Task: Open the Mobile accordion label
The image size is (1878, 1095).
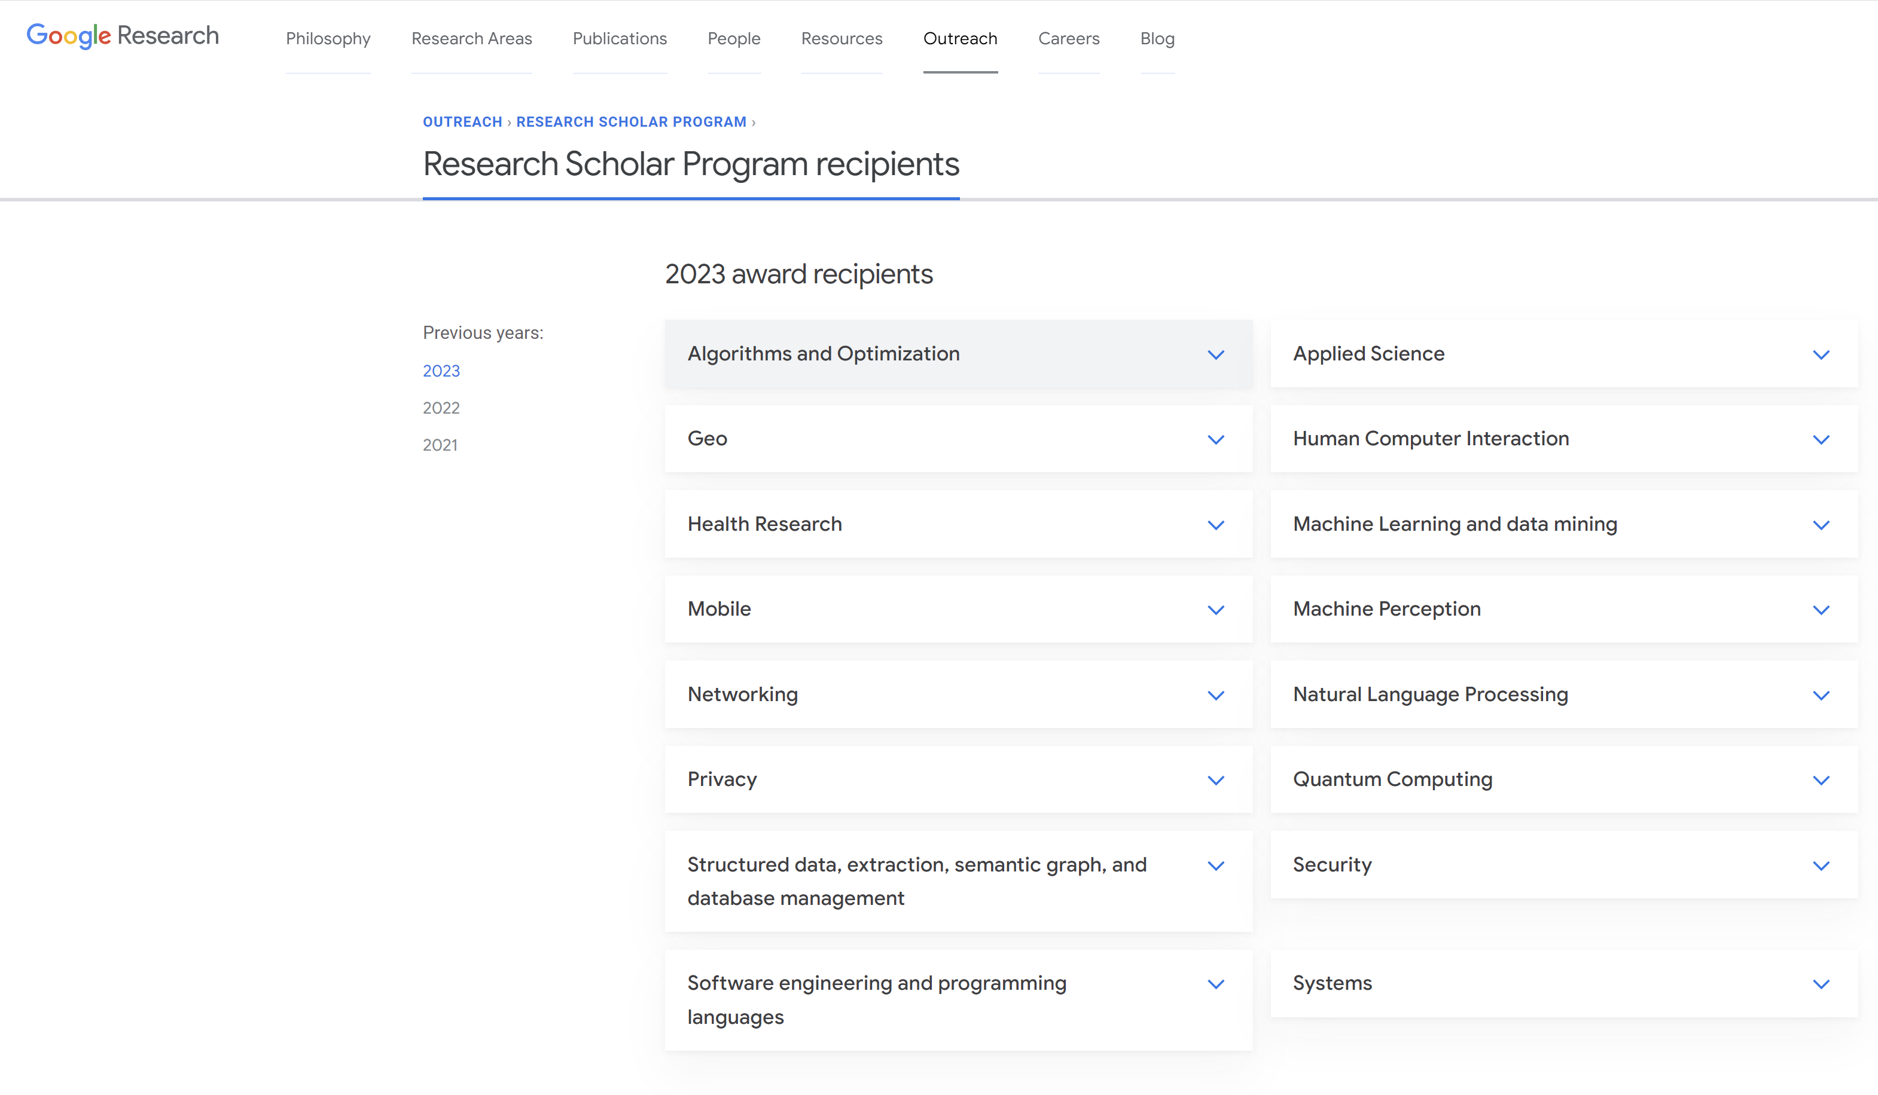Action: point(719,609)
